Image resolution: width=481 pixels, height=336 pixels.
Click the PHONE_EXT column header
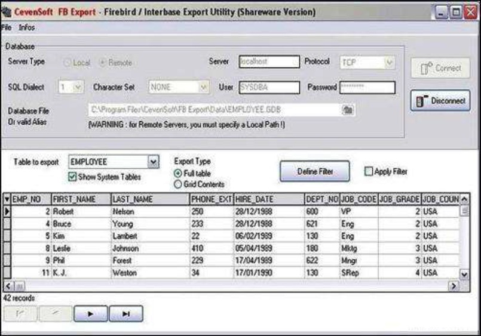[212, 199]
